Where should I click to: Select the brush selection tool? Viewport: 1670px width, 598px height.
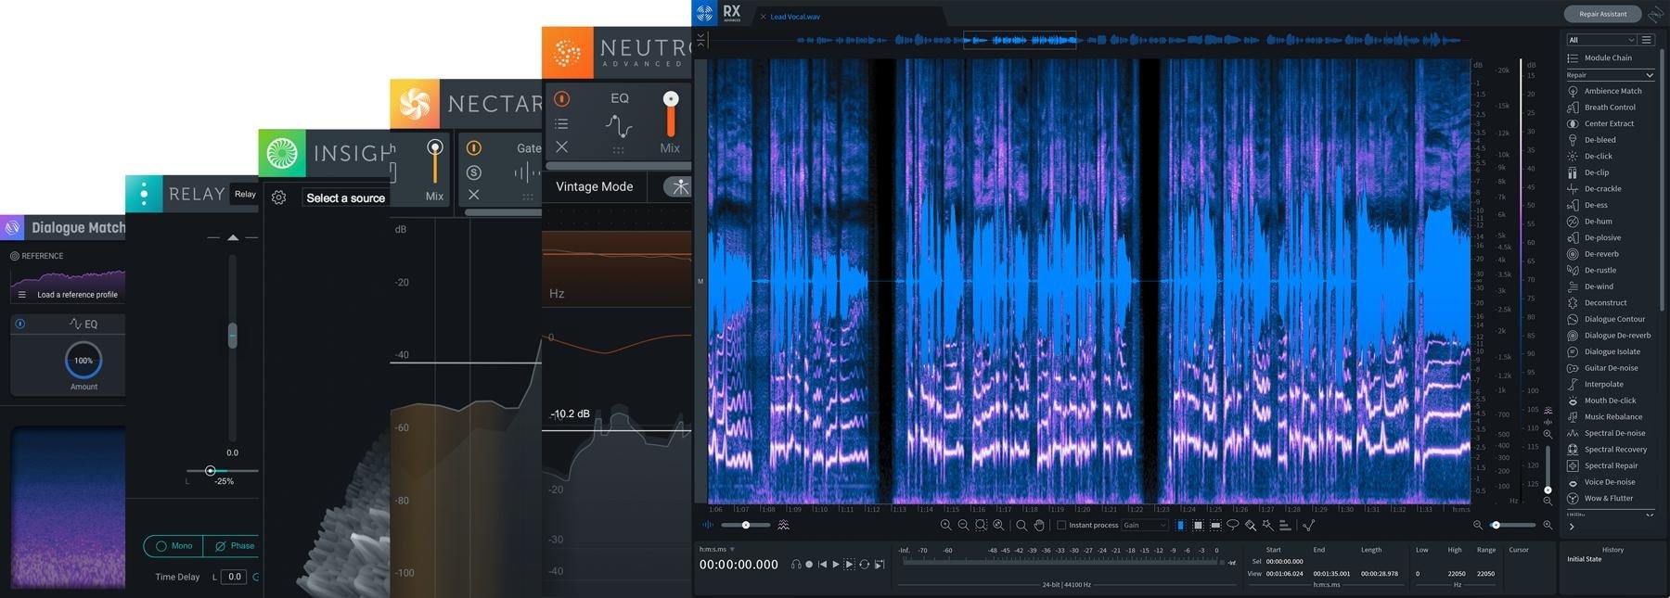tap(1251, 525)
